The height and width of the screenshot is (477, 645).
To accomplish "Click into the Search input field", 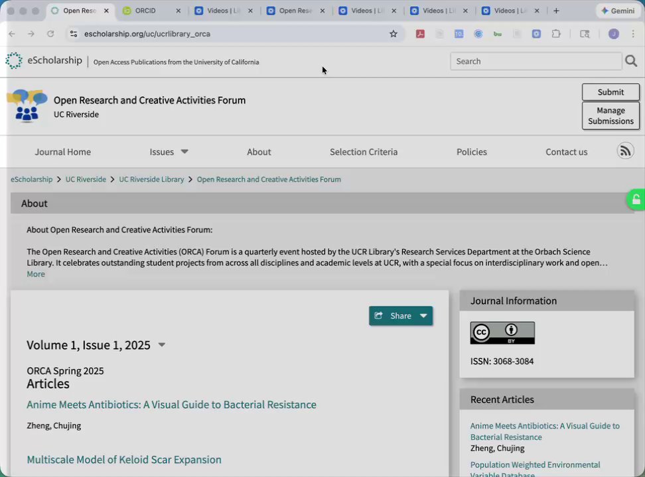I will [x=536, y=61].
